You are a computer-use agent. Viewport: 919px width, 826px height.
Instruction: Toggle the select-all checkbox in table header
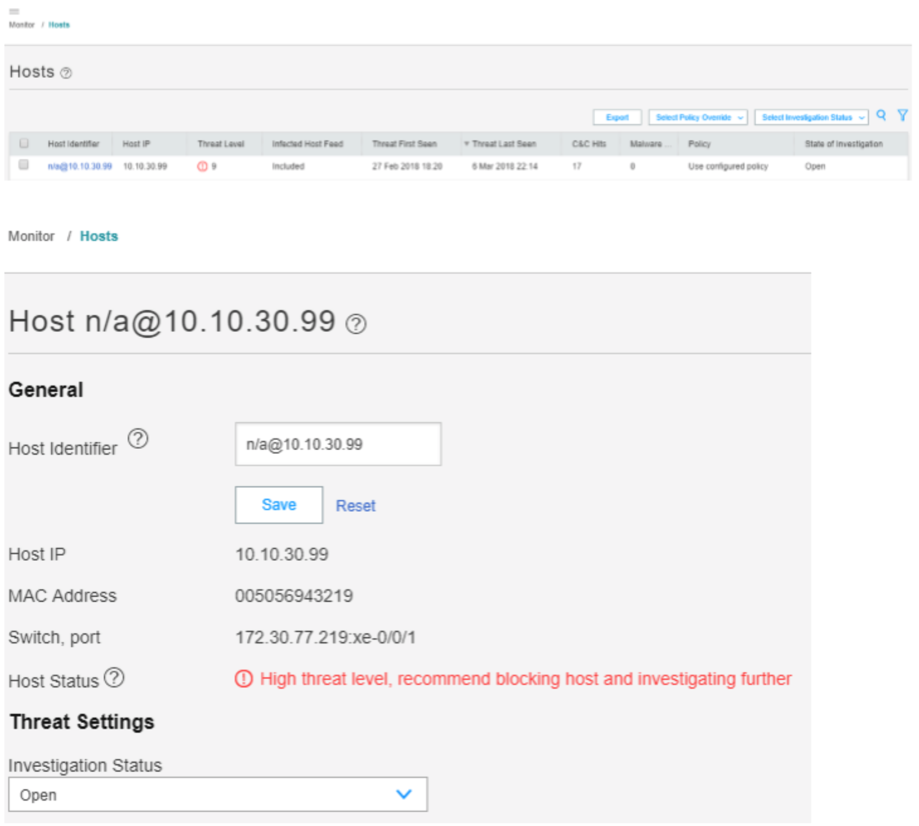click(24, 143)
